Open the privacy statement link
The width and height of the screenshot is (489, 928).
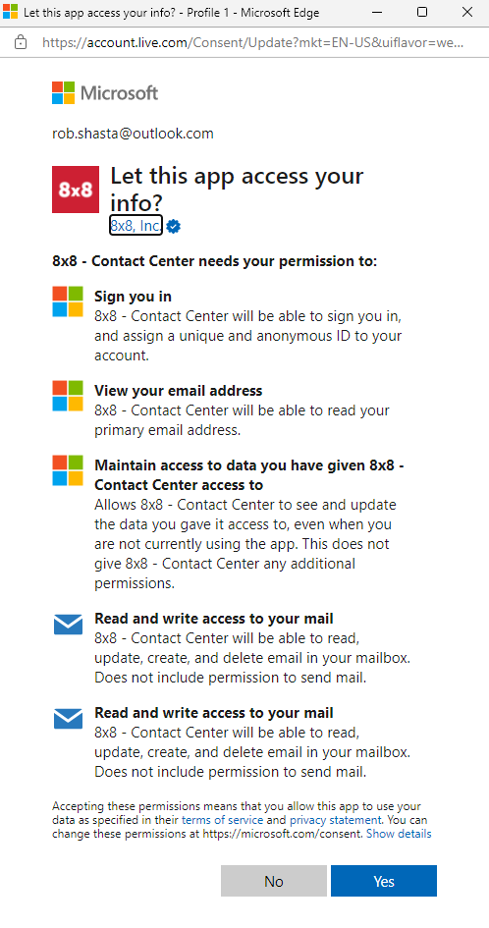pos(335,820)
